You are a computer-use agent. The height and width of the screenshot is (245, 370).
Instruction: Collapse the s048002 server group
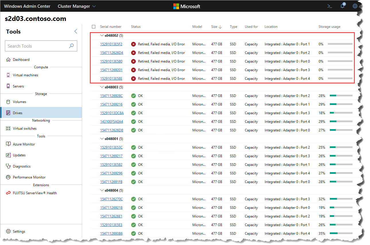102,35
